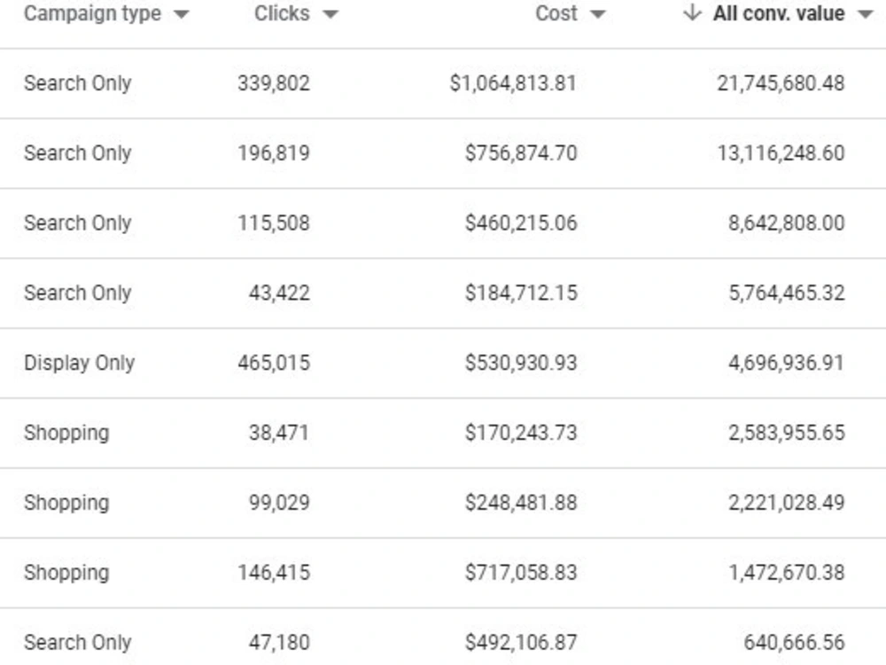Select the $530,930.93 cost cell

pos(521,363)
